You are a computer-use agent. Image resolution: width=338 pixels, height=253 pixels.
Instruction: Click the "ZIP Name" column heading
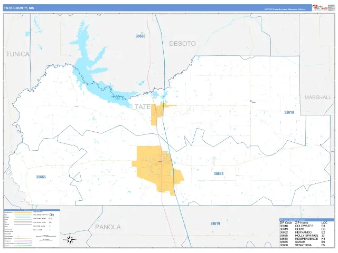coord(302,222)
